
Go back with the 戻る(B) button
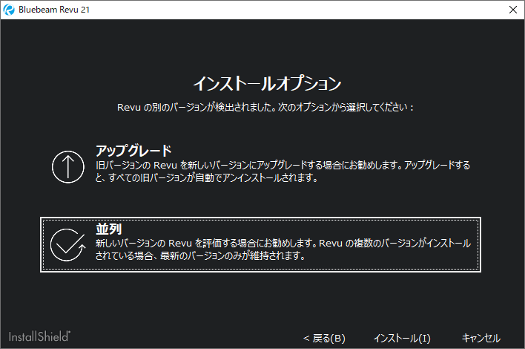click(x=324, y=339)
